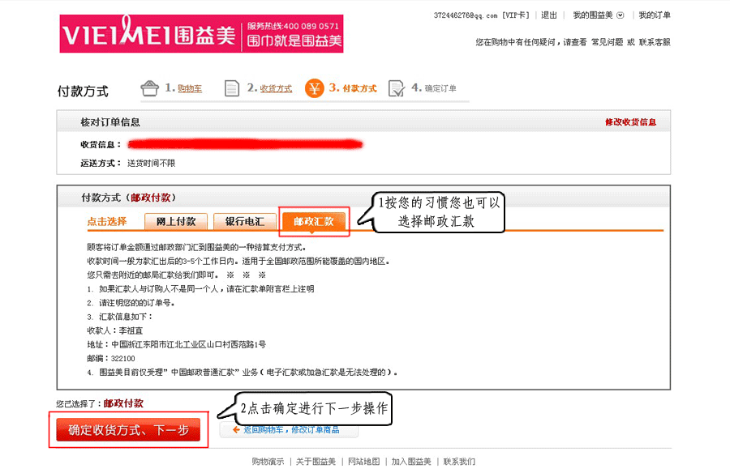Image resolution: width=730 pixels, height=473 pixels.
Task: Click the 核对订单信息 section header
Action: tap(110, 122)
